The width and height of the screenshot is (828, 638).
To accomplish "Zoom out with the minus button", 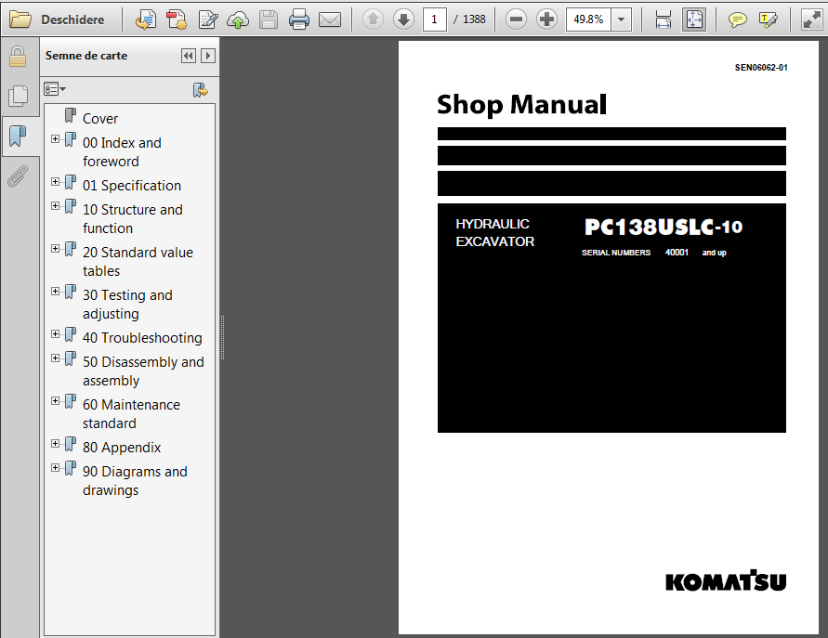I will tap(516, 20).
